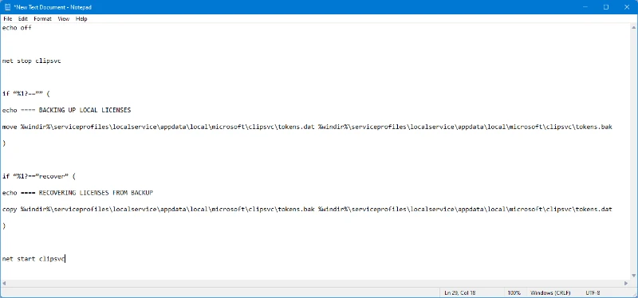This screenshot has height=298, width=638.
Task: Click the horizontal scrollbar right arrow
Action: (x=626, y=283)
